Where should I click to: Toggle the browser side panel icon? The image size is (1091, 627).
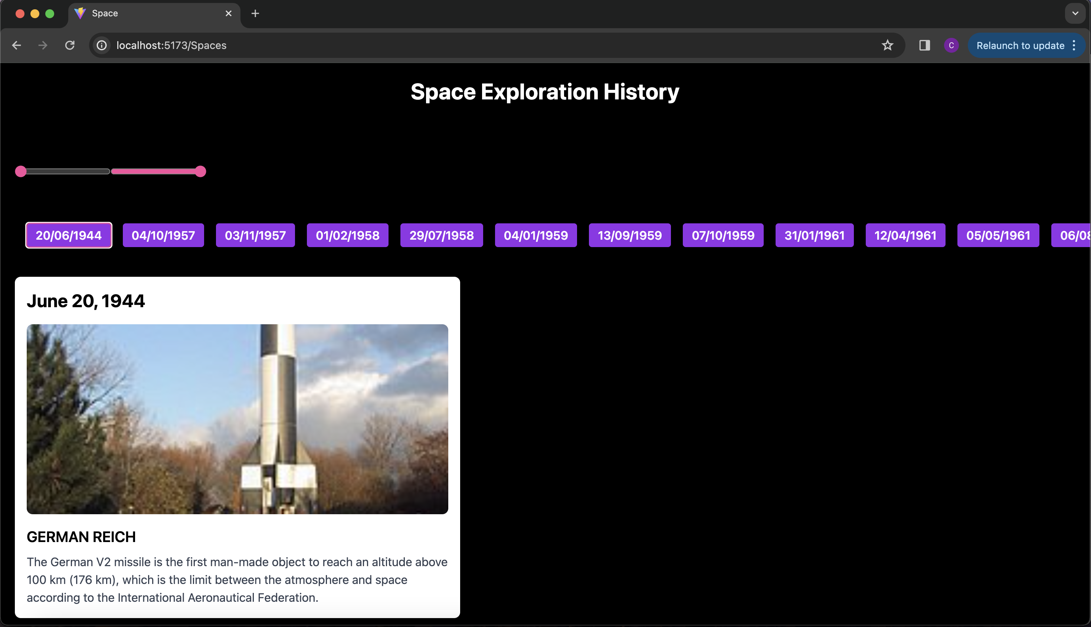click(924, 45)
